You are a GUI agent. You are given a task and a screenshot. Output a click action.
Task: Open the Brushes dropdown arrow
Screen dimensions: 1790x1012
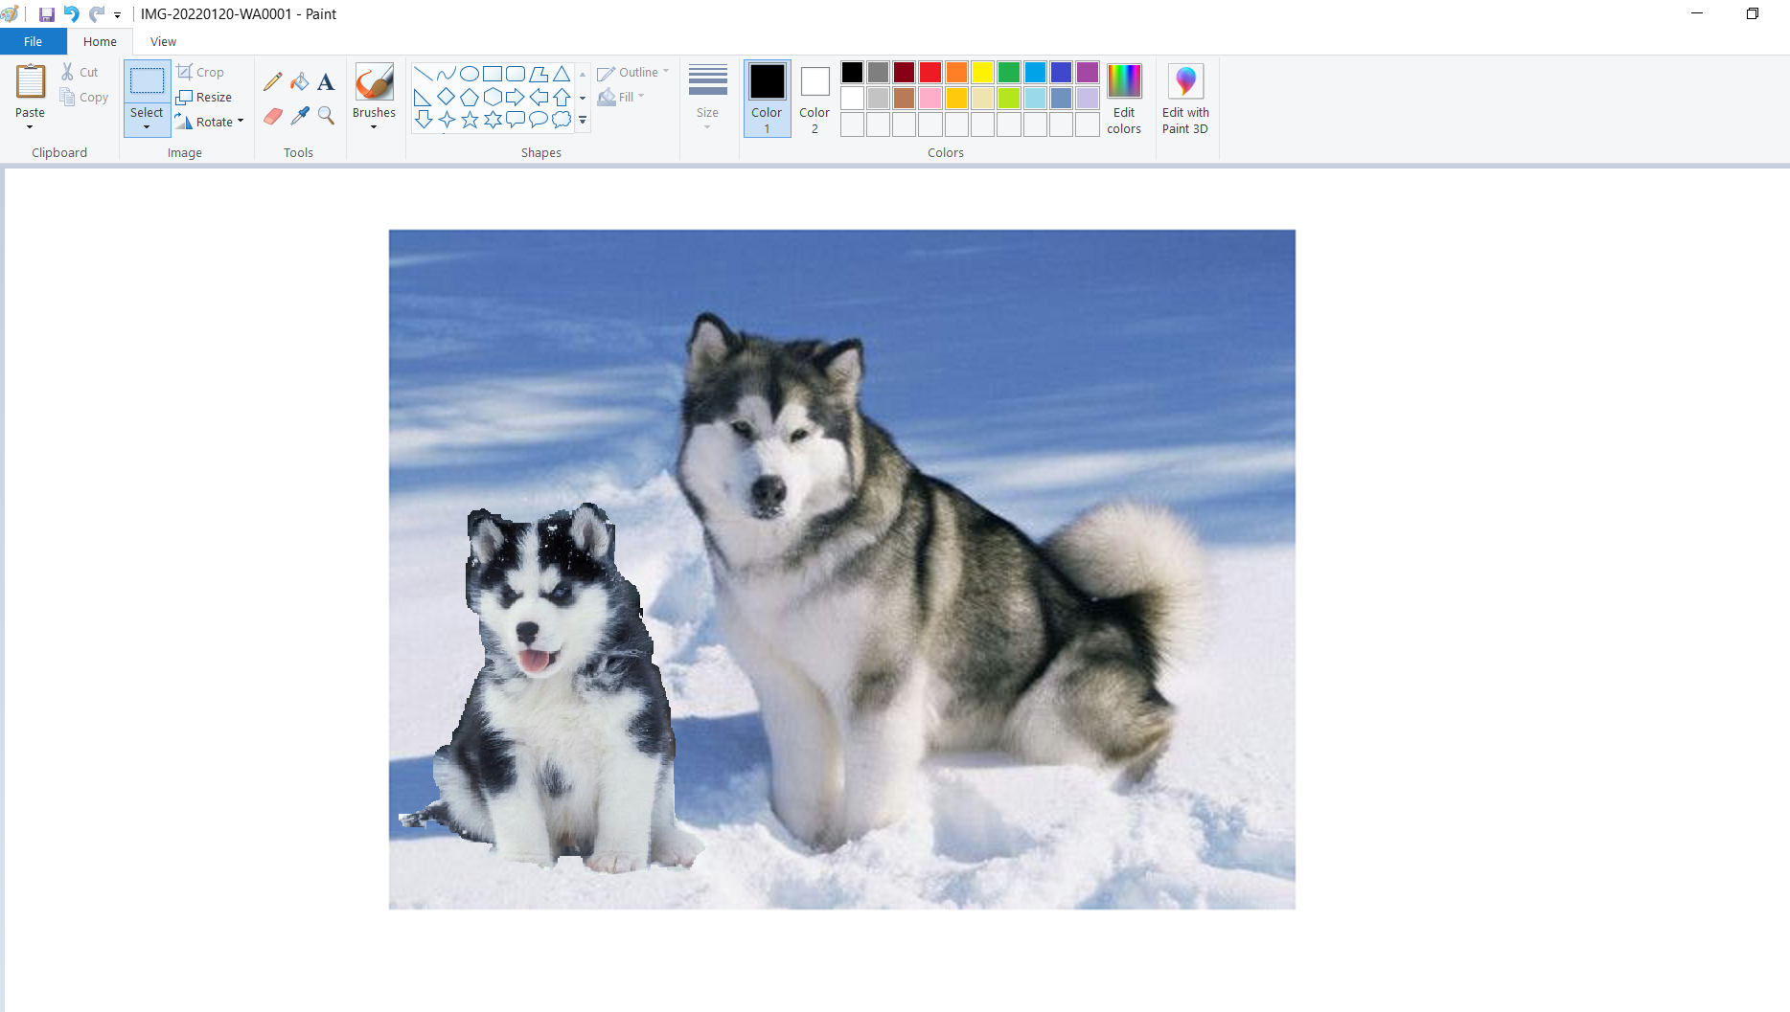(374, 126)
